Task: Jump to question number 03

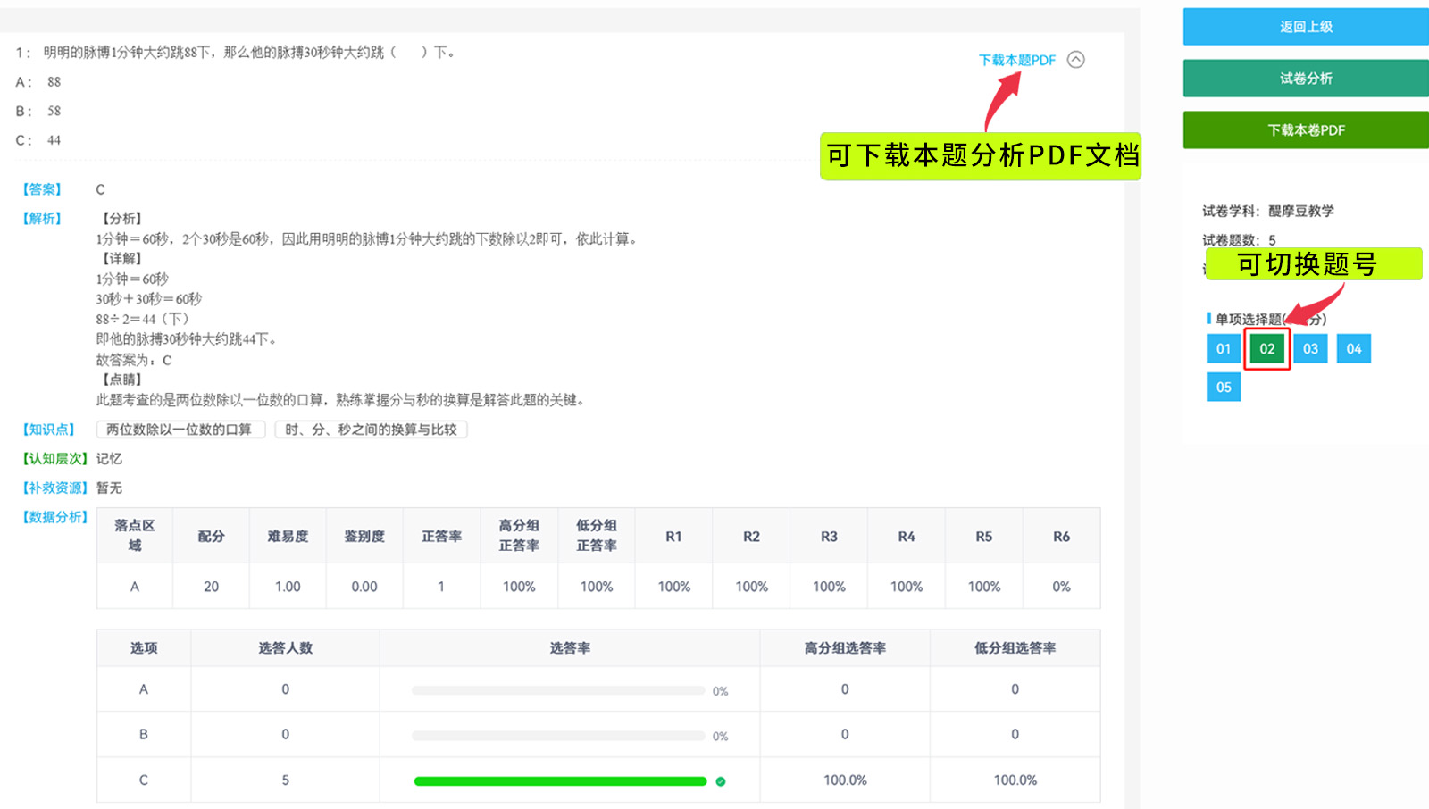Action: [x=1310, y=349]
